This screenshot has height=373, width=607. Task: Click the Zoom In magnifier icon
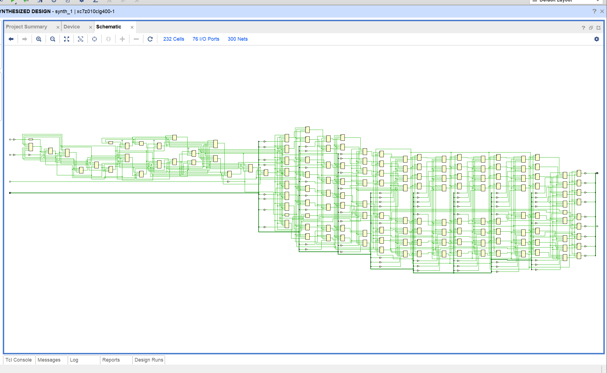39,39
